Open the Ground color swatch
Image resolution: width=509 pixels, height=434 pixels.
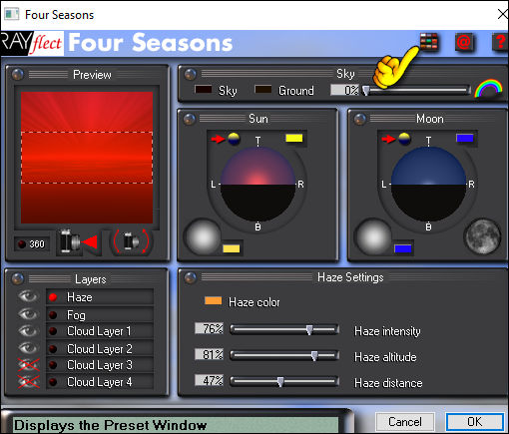tap(263, 89)
